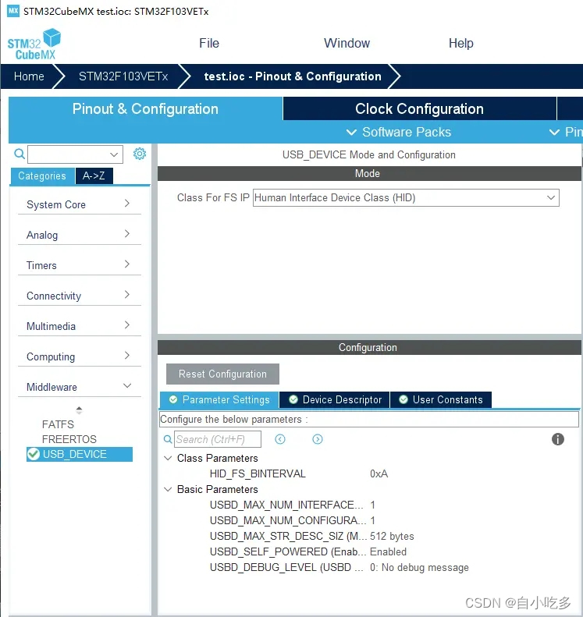Select FREERTOS middleware item

(x=69, y=439)
